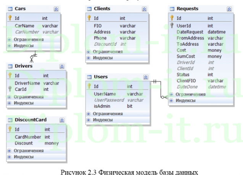Select the primary key icon in Users

tap(89, 86)
